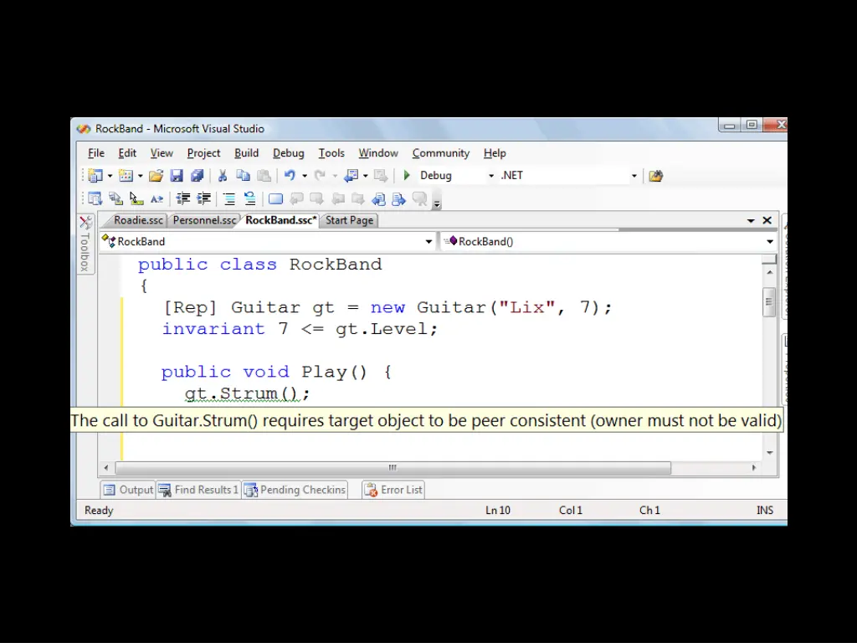Open the Add New Item dropdown arrow
Viewport: 857px width, 643px height.
coord(141,176)
